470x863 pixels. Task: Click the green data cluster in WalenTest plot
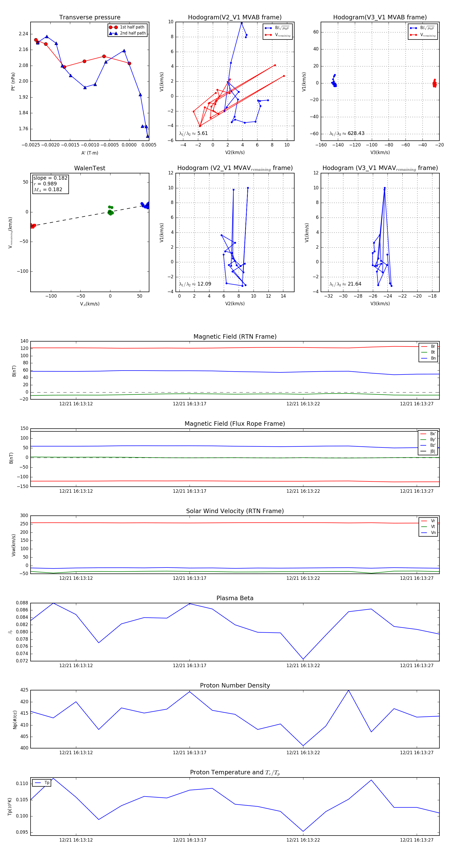(110, 211)
